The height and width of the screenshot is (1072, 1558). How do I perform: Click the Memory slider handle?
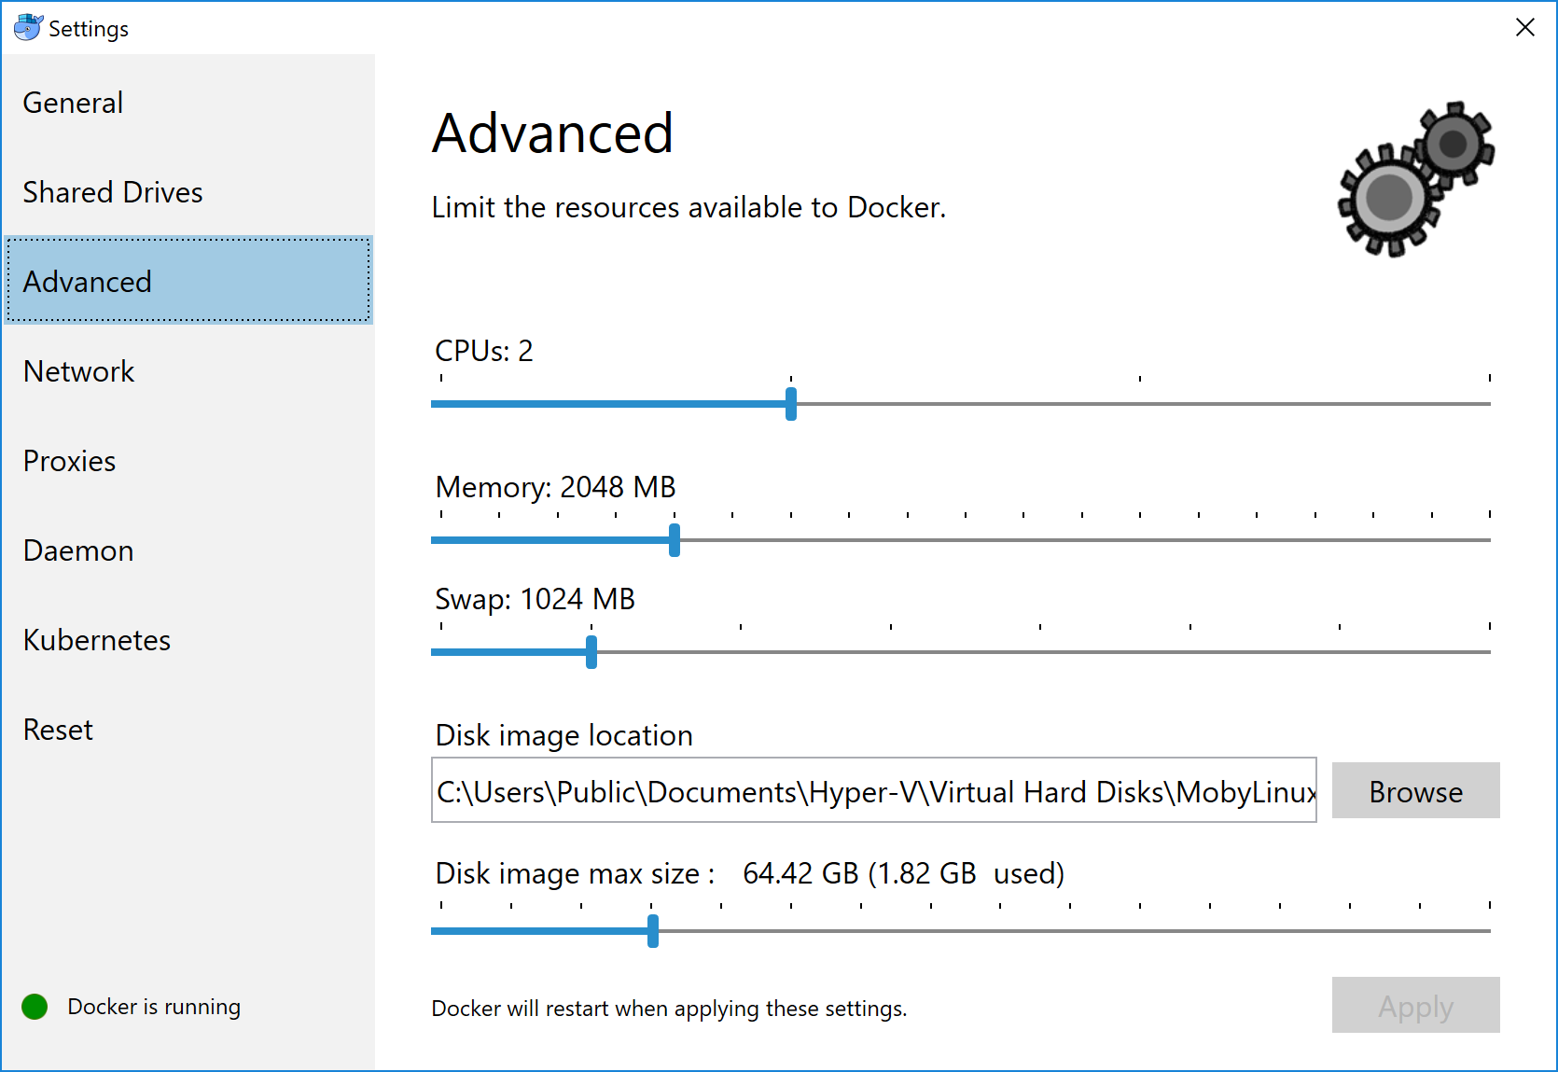click(675, 540)
